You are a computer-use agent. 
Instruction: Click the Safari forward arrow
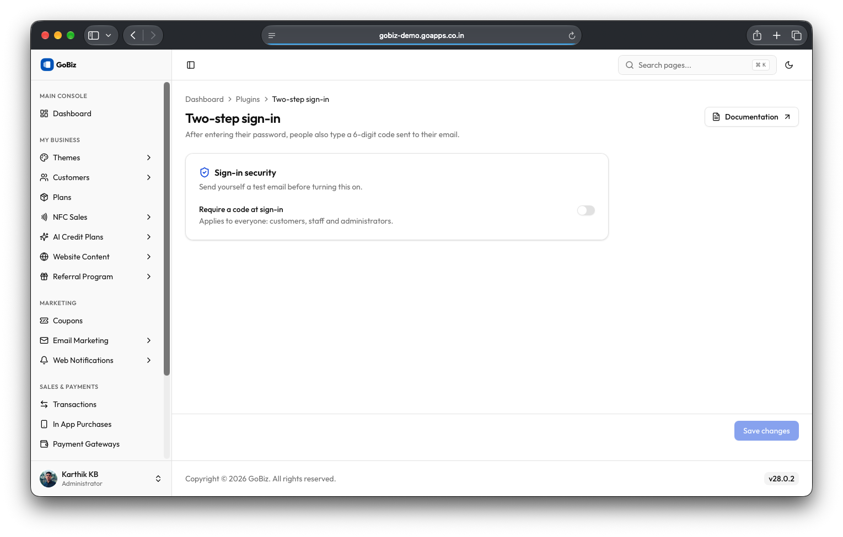[x=153, y=35]
